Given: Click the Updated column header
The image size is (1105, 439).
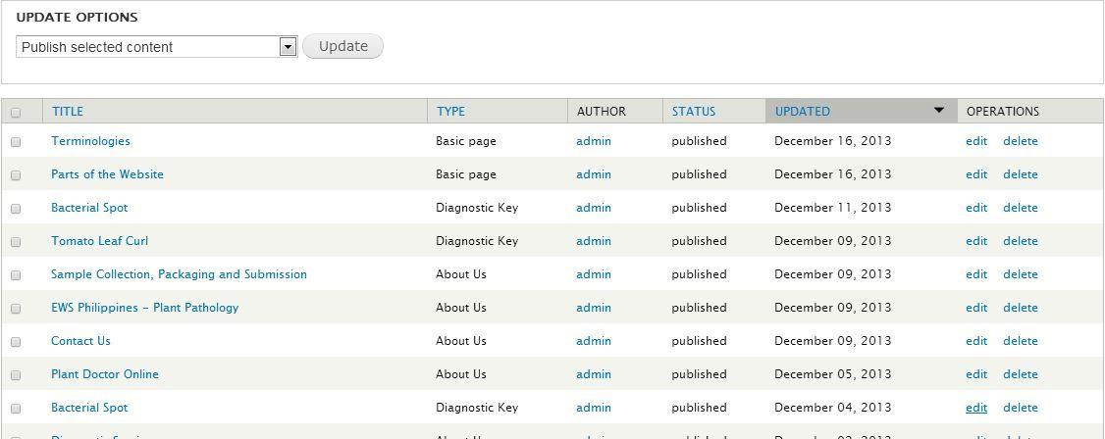Looking at the screenshot, I should tap(802, 112).
